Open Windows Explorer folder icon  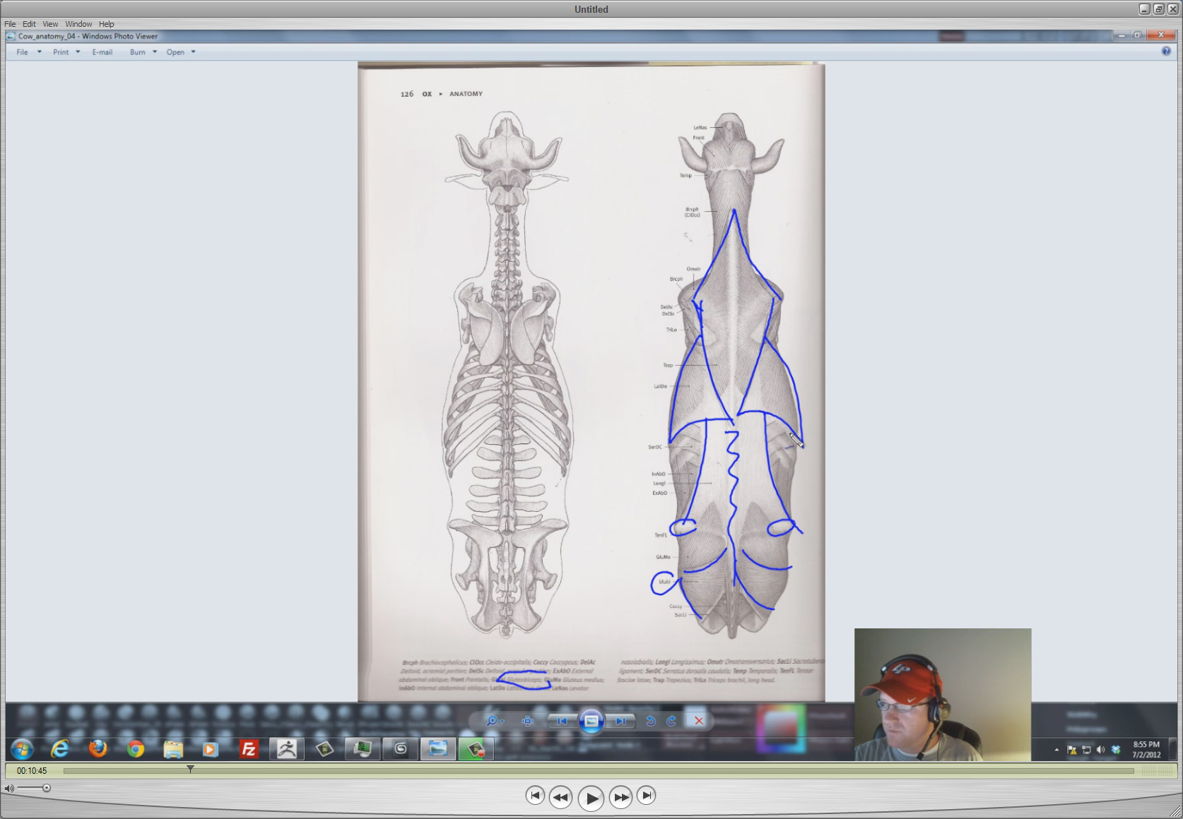point(173,748)
